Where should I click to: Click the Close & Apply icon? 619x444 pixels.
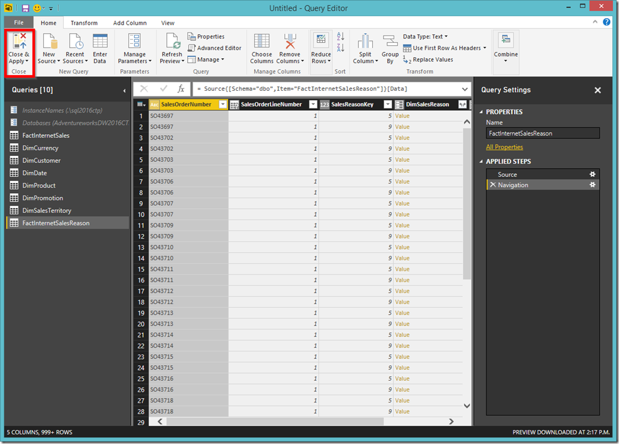[x=19, y=42]
